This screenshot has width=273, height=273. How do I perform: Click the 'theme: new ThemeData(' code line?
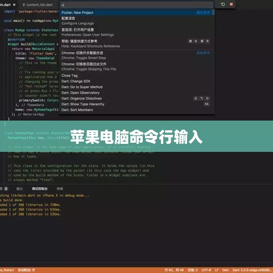(35, 58)
